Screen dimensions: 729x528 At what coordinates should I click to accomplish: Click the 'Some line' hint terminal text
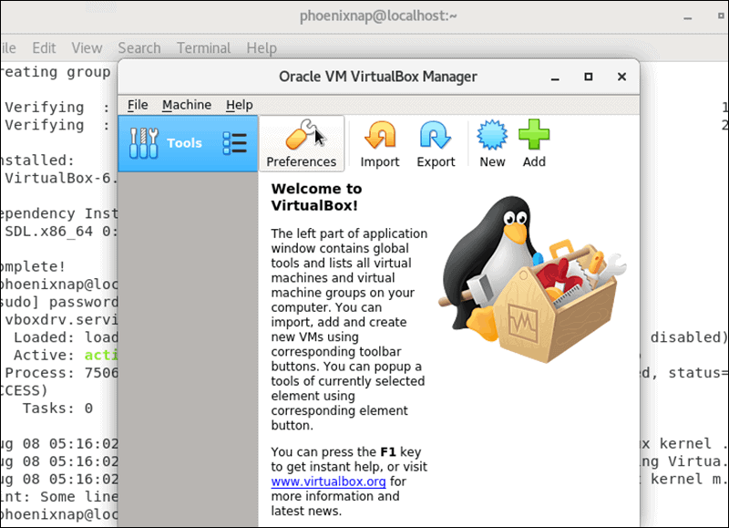(79, 497)
